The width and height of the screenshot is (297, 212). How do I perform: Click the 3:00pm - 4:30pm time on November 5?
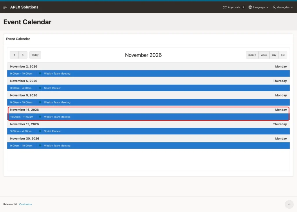pyautogui.click(x=21, y=88)
